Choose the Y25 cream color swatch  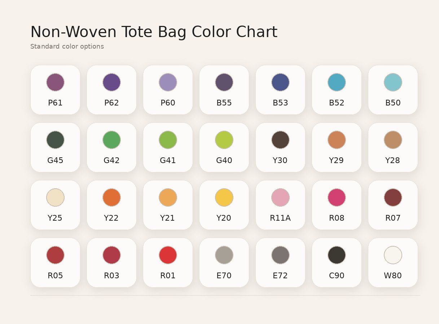point(55,197)
